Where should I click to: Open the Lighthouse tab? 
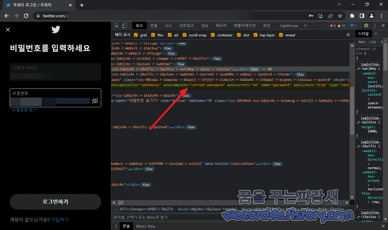[289, 26]
